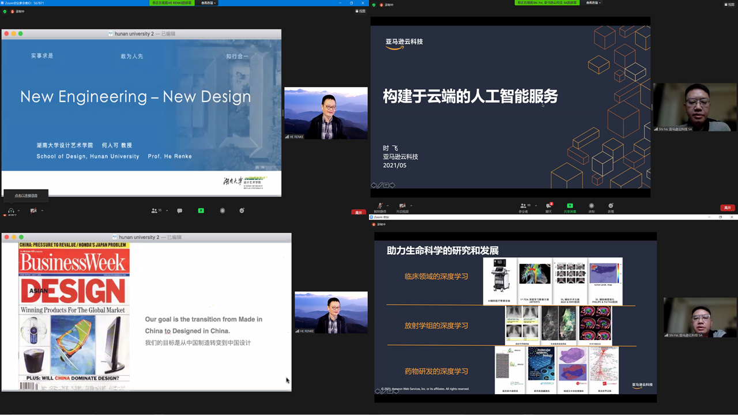Image resolution: width=738 pixels, height=415 pixels.
Task: Select HE RENKE video thumbnail beside BusinessWeek slide
Action: [331, 312]
